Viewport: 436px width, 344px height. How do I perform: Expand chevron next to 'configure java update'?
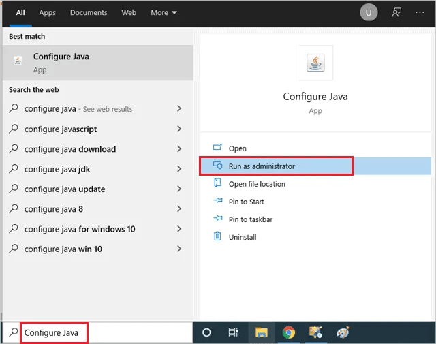coord(179,189)
